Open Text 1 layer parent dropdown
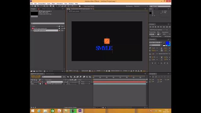201x113 pixels. [x=85, y=82]
